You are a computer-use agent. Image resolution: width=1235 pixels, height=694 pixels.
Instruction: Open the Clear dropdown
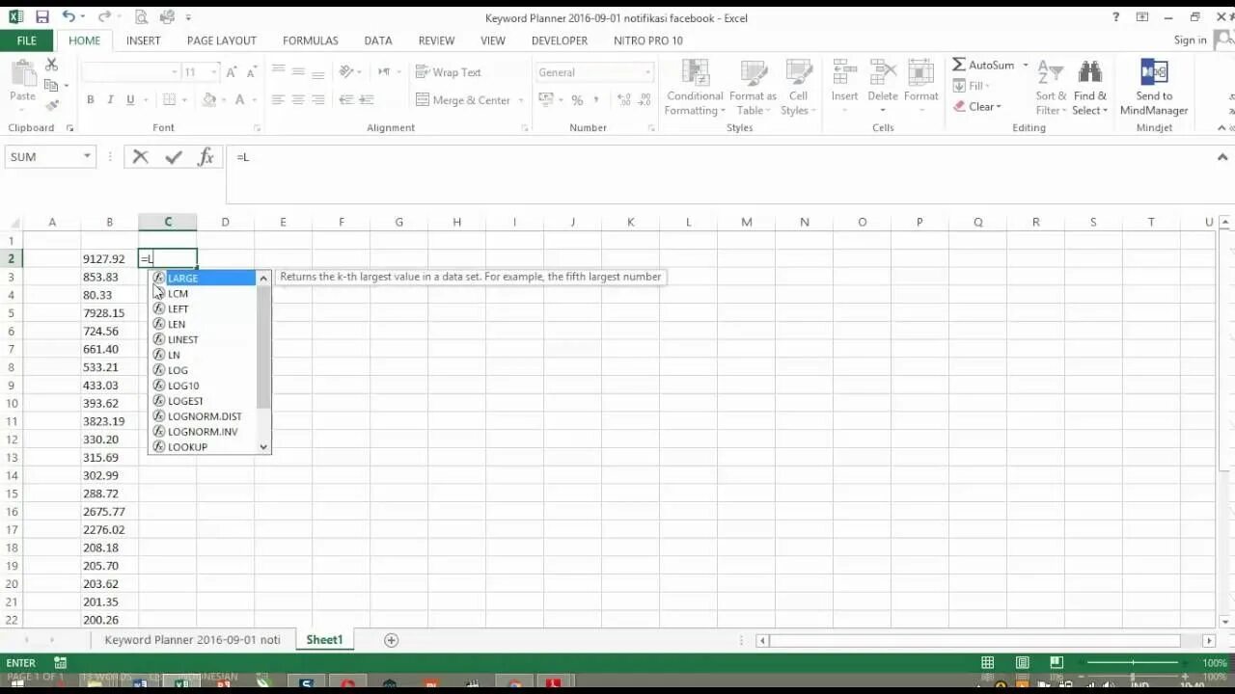pyautogui.click(x=977, y=107)
